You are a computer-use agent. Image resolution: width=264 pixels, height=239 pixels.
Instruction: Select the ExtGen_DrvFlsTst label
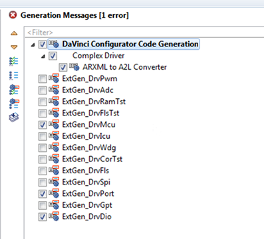(90, 113)
